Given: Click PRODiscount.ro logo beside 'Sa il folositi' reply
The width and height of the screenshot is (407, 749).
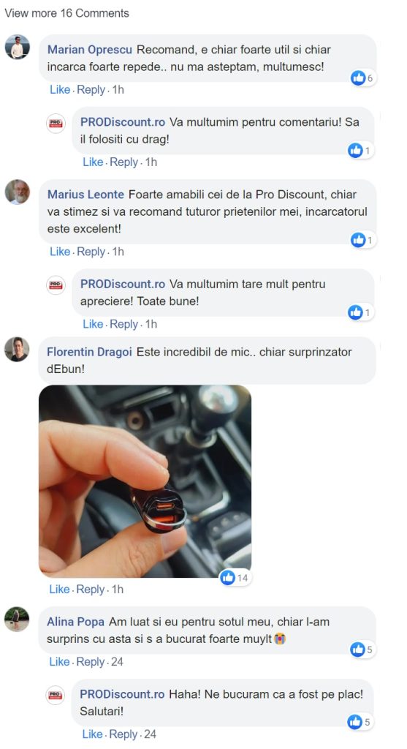Looking at the screenshot, I should [x=56, y=124].
